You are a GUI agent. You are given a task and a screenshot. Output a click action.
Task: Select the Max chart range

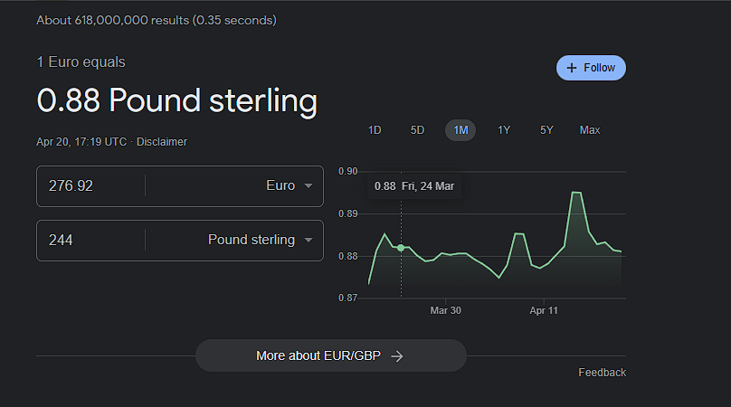click(x=590, y=130)
